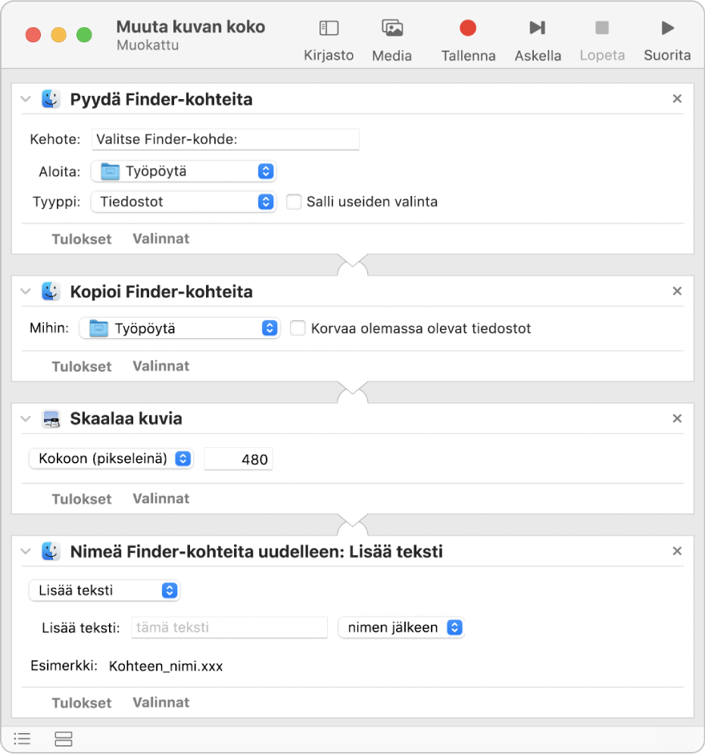Open the Kirjasto library panel
Image resolution: width=705 pixels, height=755 pixels.
(x=329, y=39)
